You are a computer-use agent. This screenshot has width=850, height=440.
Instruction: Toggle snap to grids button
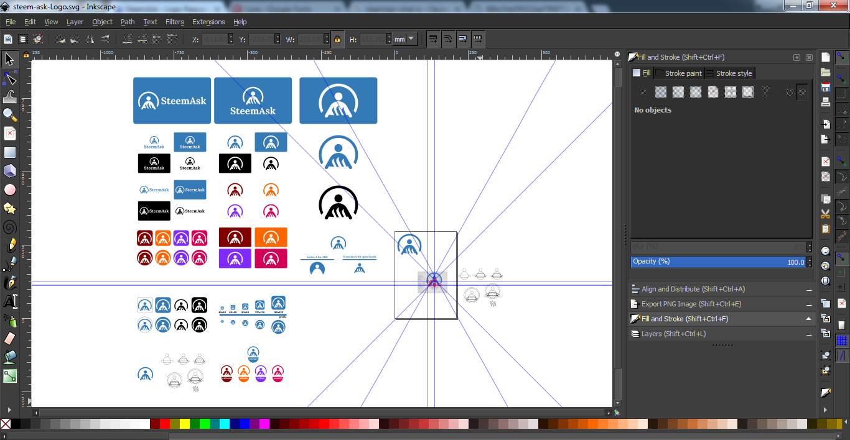click(842, 341)
